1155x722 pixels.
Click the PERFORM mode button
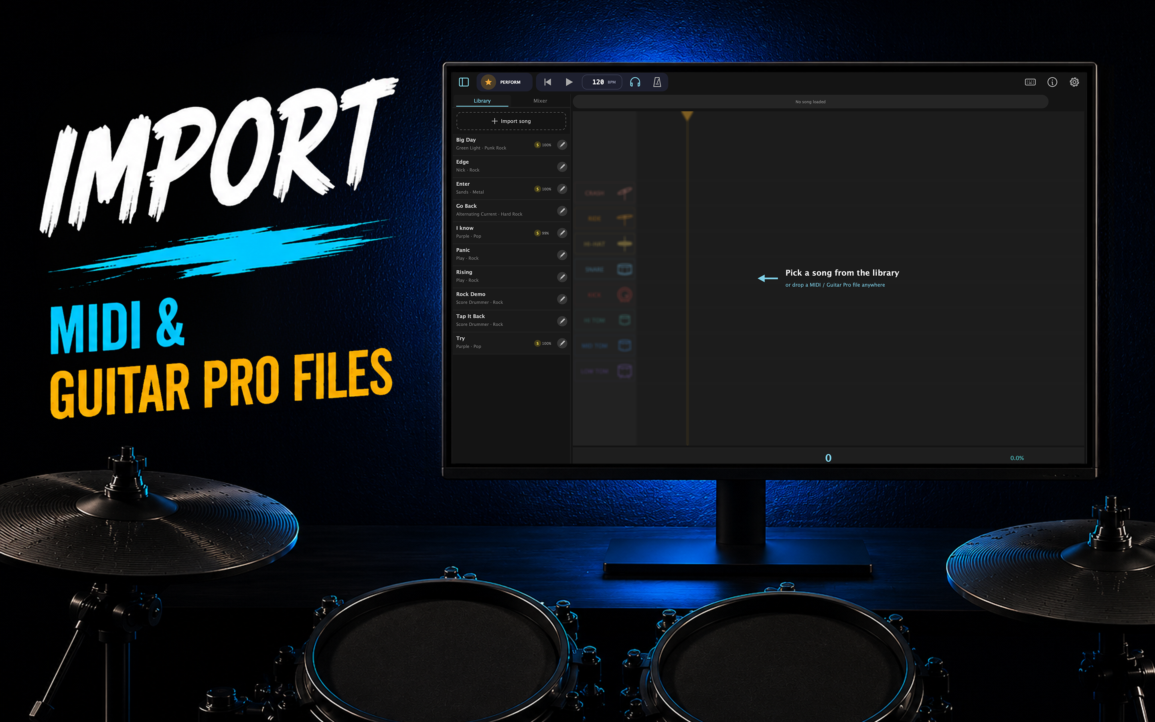coord(504,82)
